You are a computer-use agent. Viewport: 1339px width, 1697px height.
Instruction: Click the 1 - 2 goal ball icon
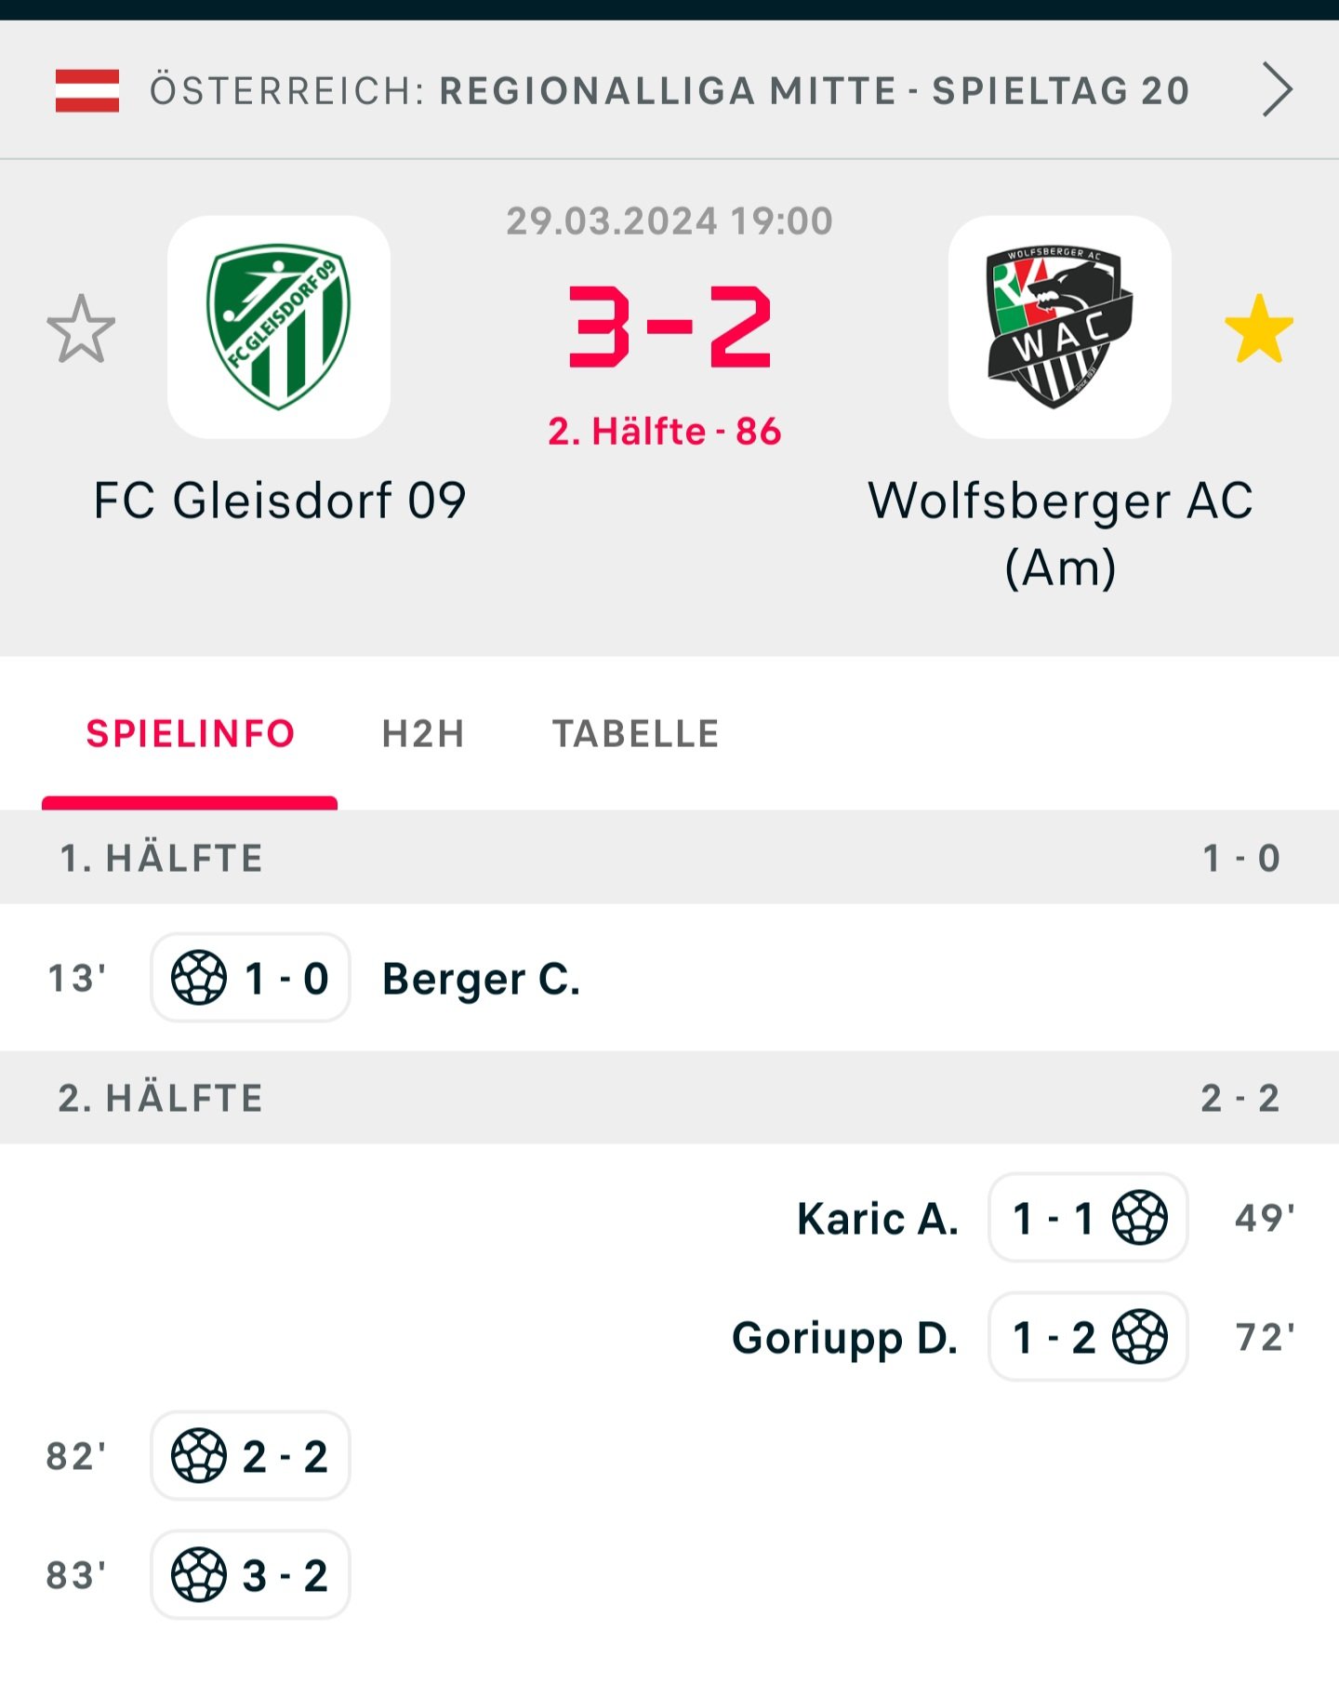[x=1140, y=1337]
